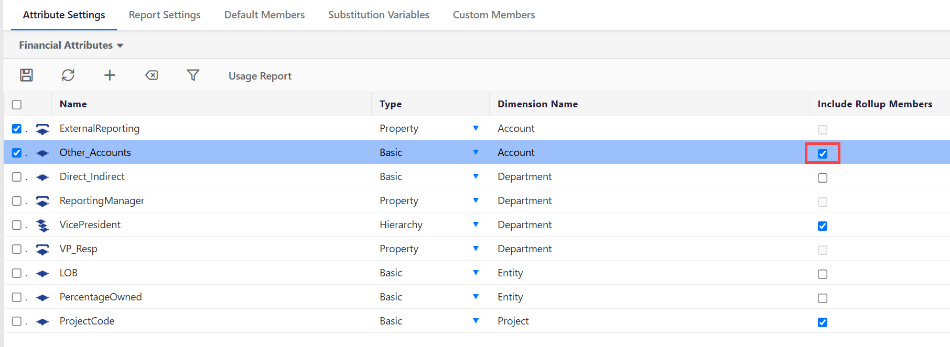The image size is (950, 347).
Task: Click the ReportingManager attribute name
Action: click(102, 201)
